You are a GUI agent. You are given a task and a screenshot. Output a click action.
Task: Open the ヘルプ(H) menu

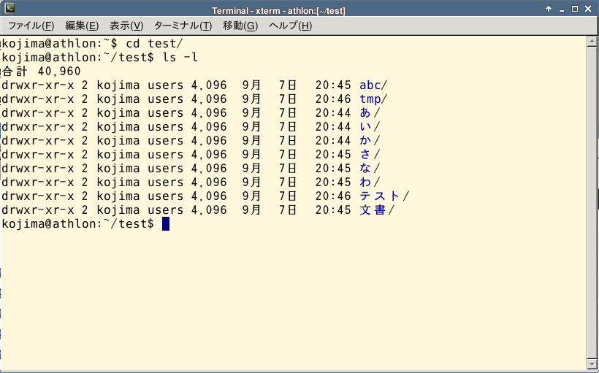tap(290, 26)
